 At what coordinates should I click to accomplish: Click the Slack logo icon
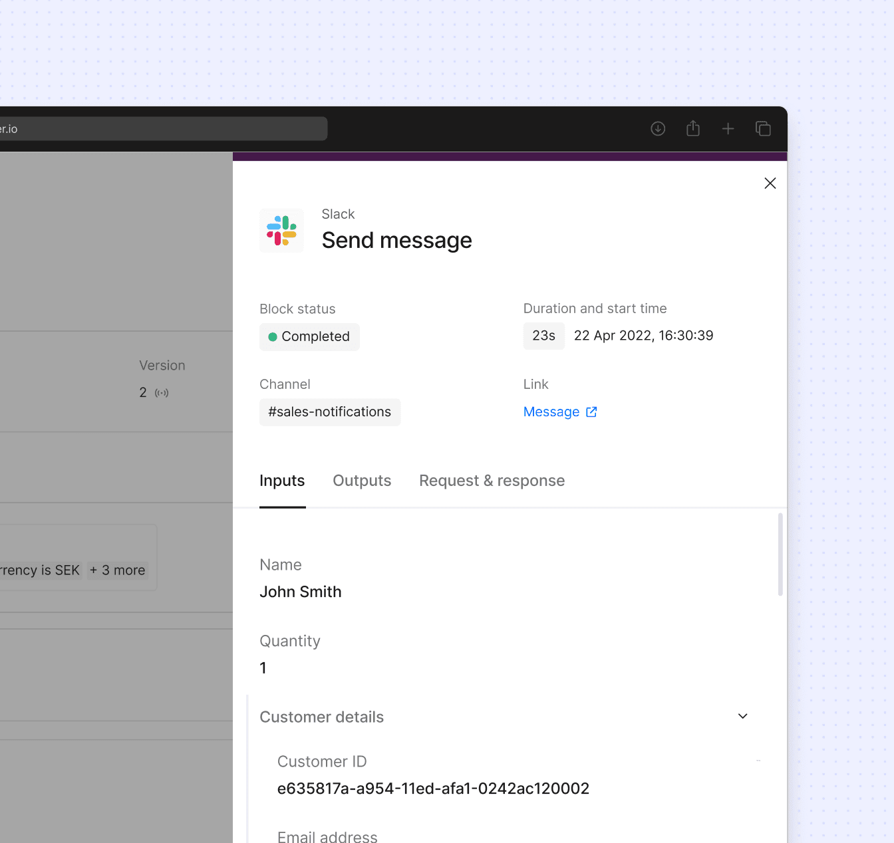pyautogui.click(x=282, y=231)
